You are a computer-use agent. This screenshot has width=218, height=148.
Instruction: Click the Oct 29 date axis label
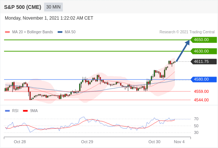point(87,142)
